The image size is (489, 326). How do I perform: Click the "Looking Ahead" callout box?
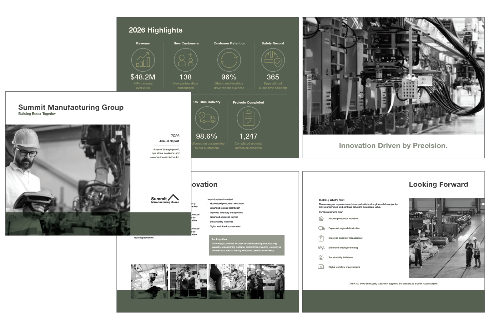pos(247,245)
